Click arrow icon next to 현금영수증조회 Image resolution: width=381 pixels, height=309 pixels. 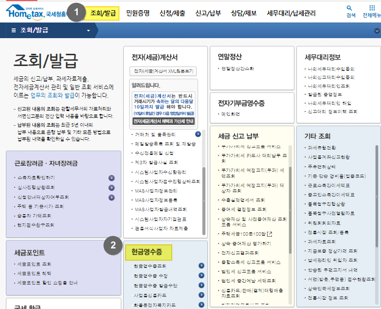(201, 266)
